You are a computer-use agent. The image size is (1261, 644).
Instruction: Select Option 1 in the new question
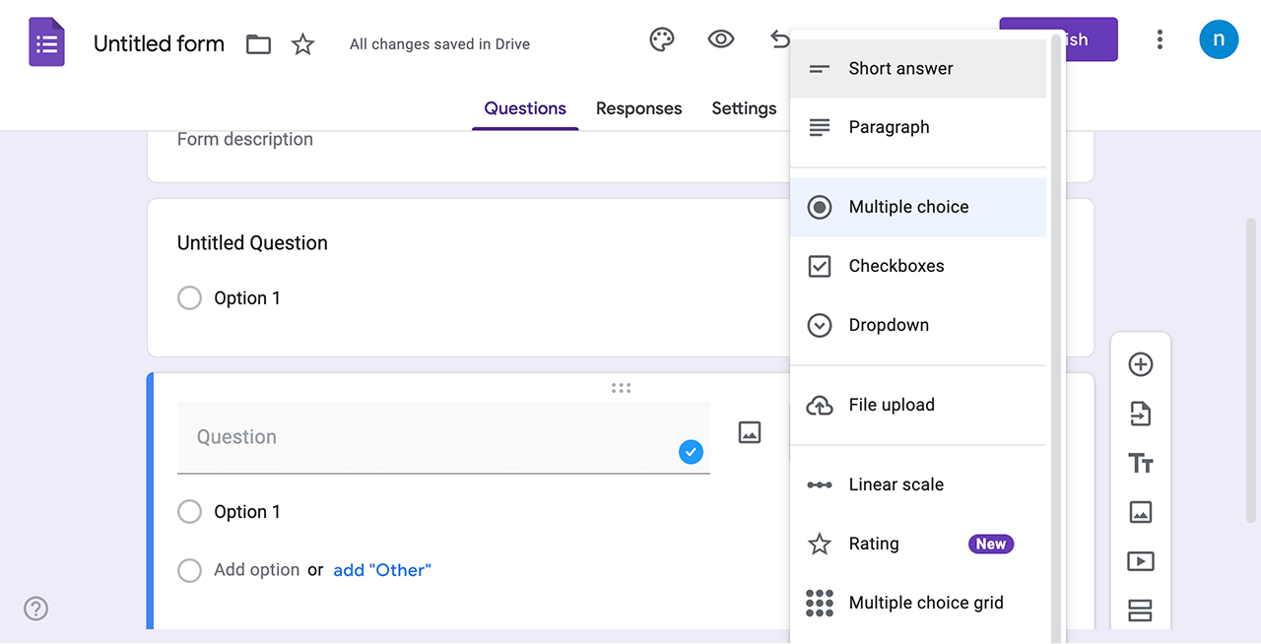coord(189,511)
